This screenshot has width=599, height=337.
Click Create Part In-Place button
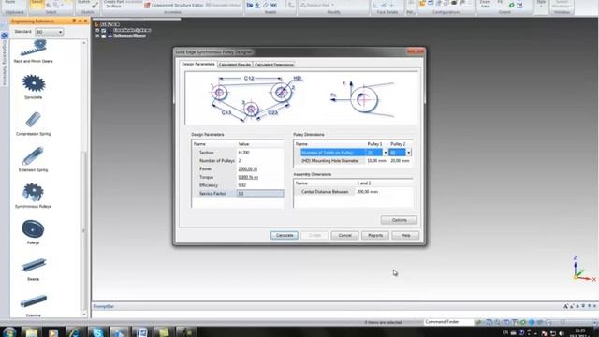pyautogui.click(x=113, y=4)
